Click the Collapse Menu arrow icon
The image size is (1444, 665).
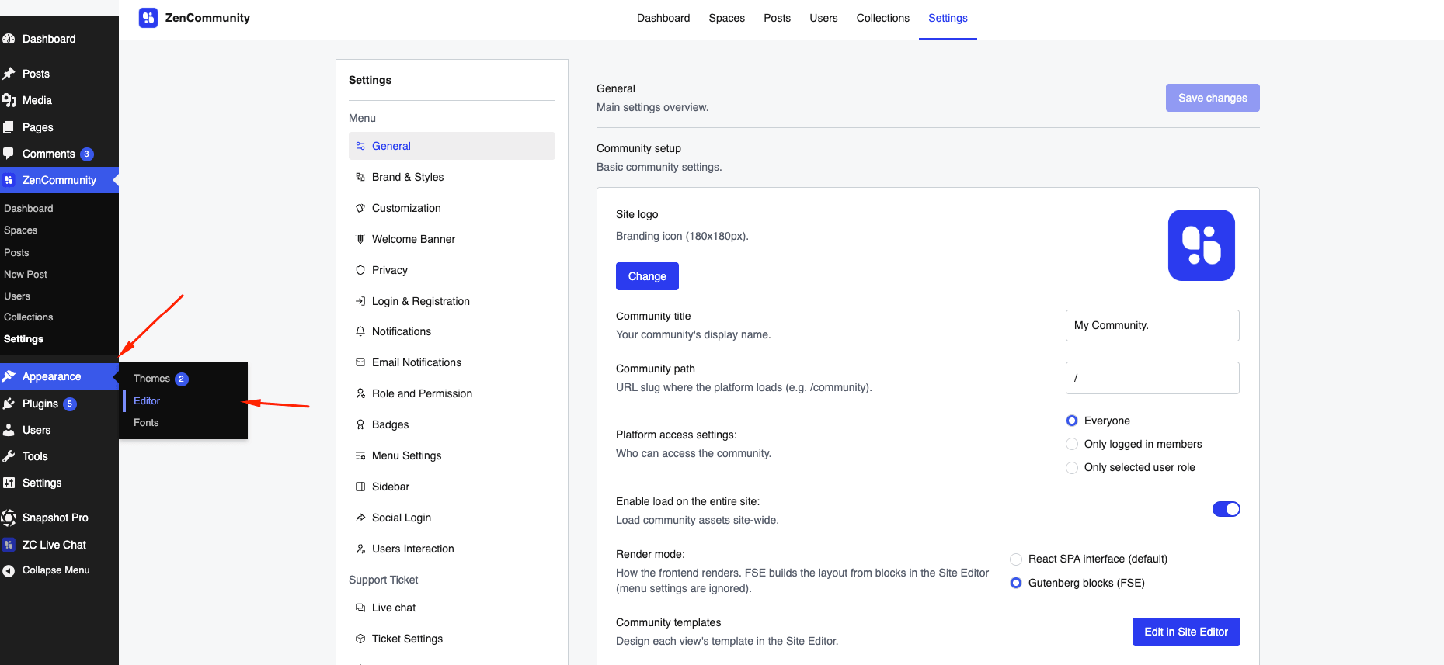point(9,570)
